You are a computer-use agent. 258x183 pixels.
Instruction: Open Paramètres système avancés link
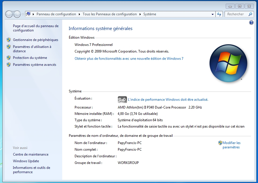[x=35, y=65]
